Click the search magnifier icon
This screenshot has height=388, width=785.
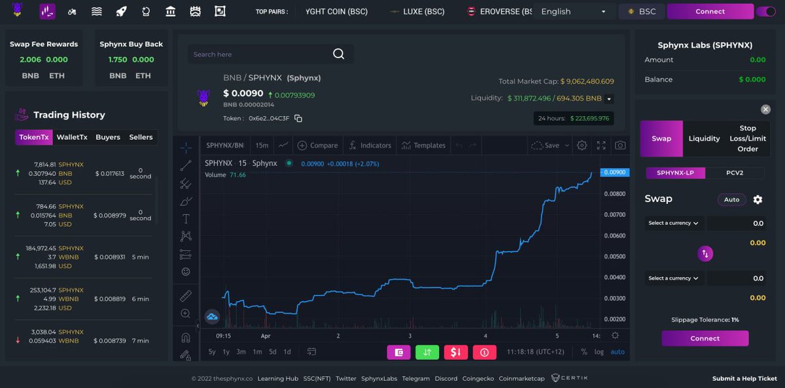[338, 54]
